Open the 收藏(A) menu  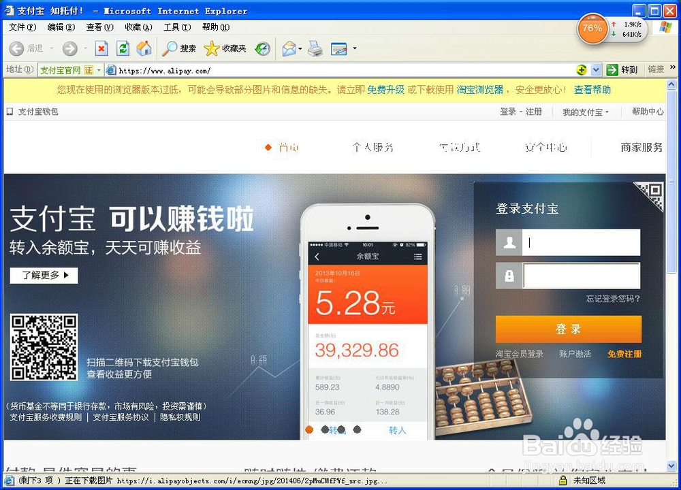tap(138, 27)
